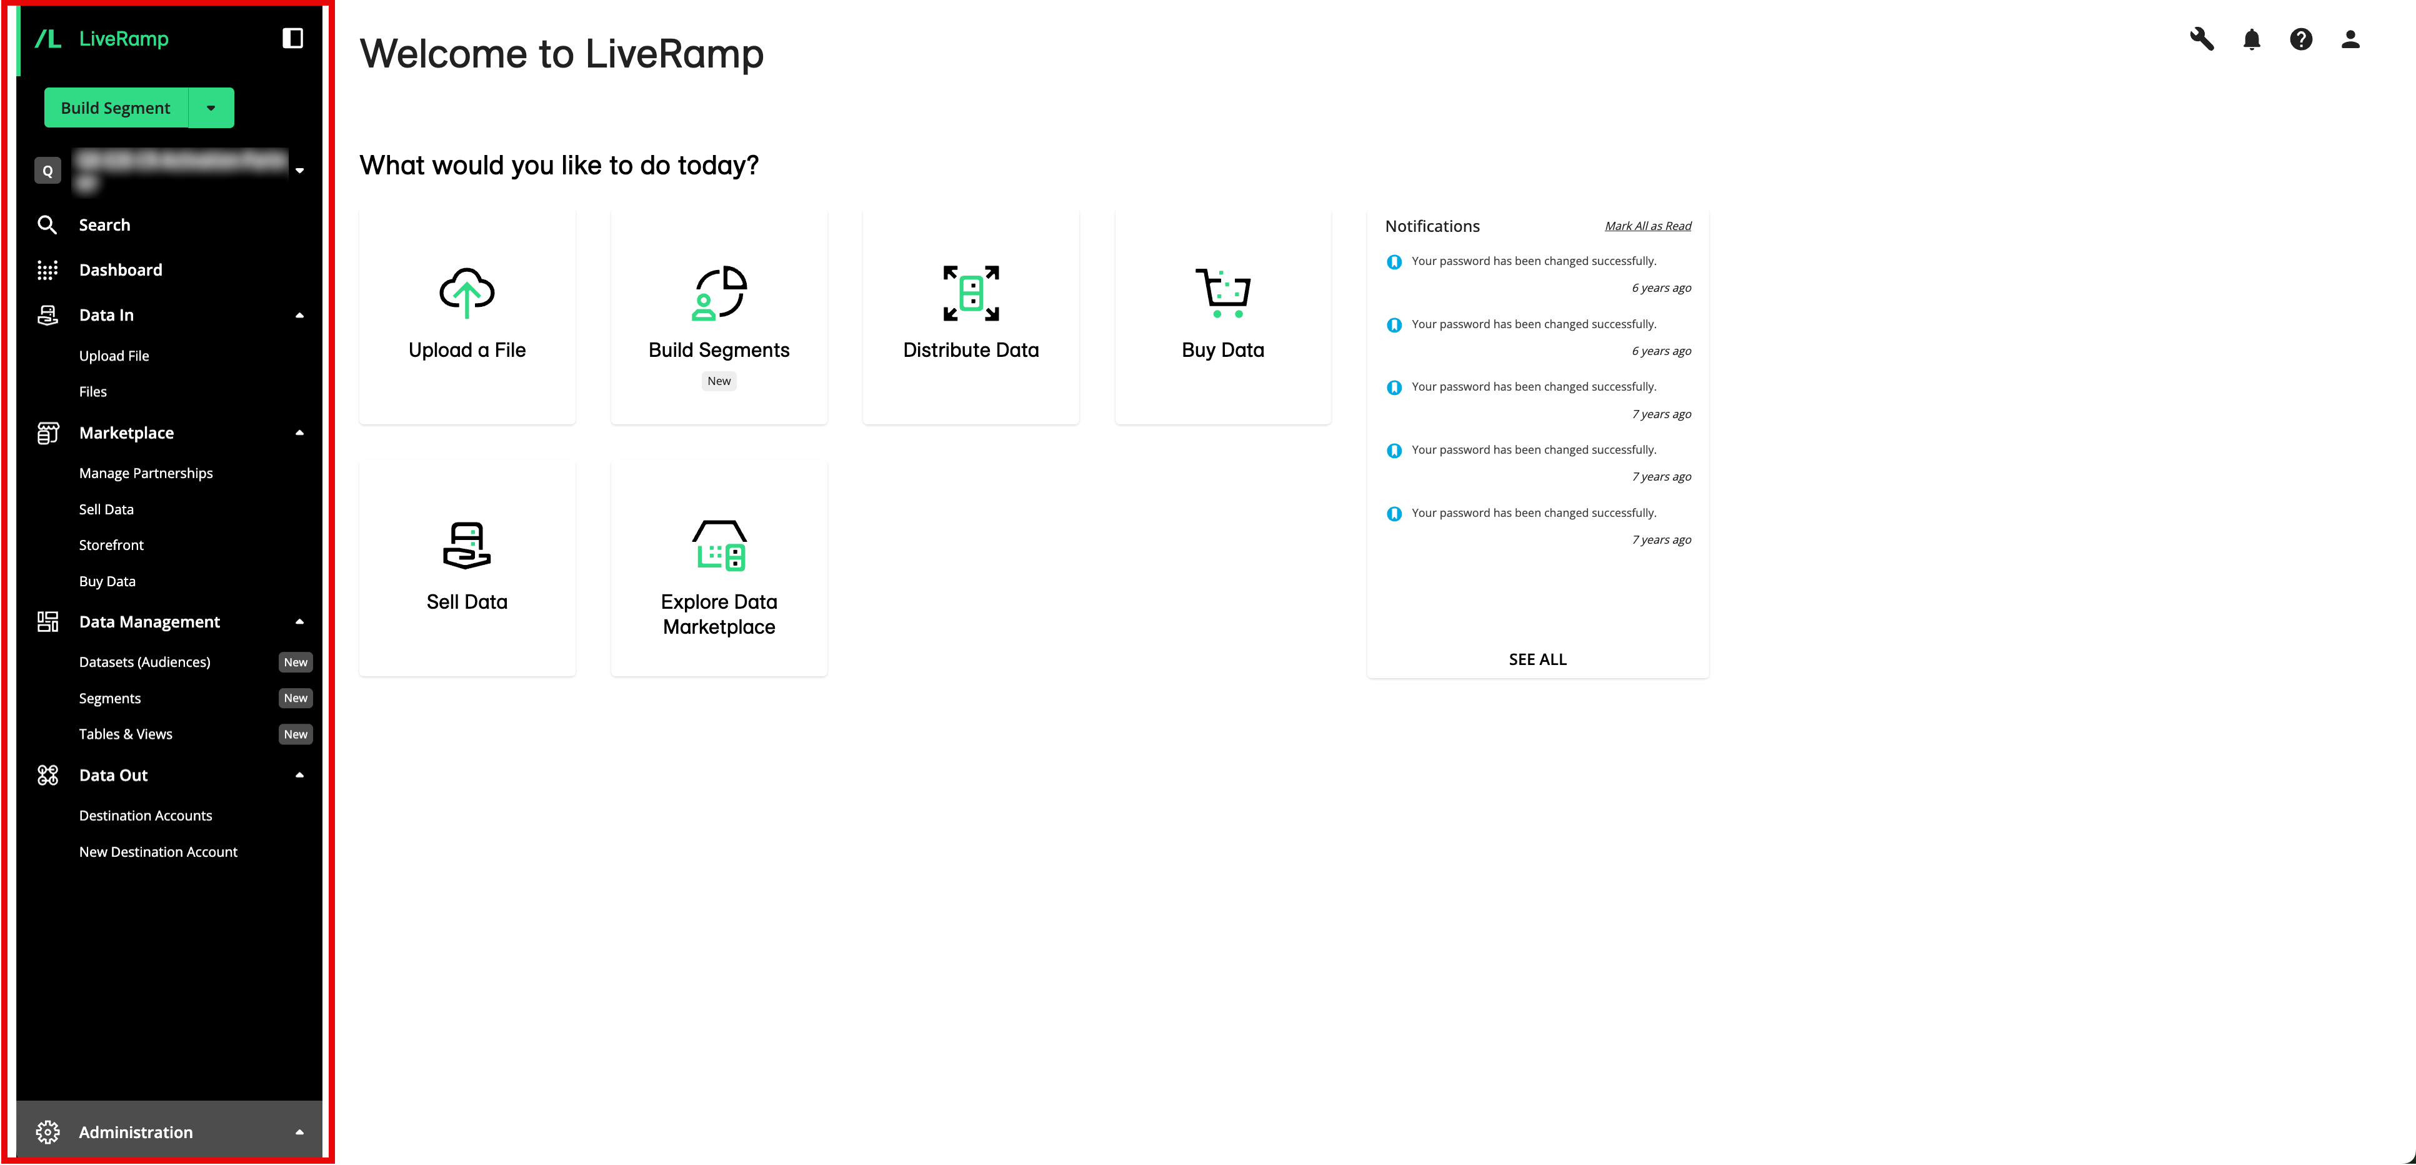This screenshot has width=2416, height=1165.
Task: Collapse the Marketplace section chevron
Action: point(300,433)
